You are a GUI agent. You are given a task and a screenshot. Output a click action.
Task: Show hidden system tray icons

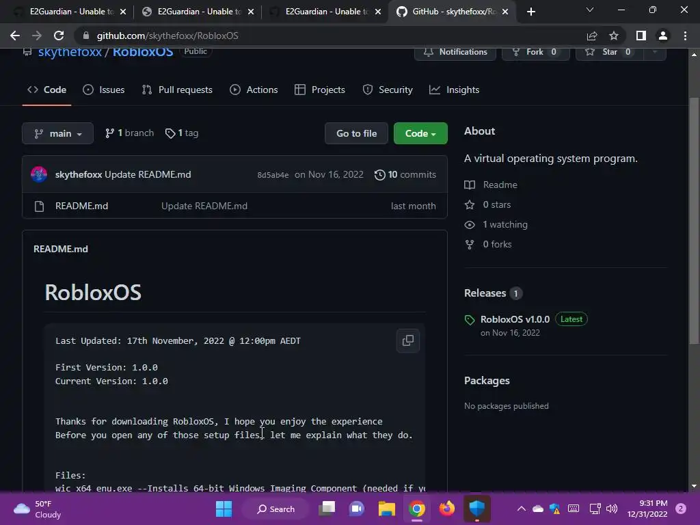[x=521, y=509]
